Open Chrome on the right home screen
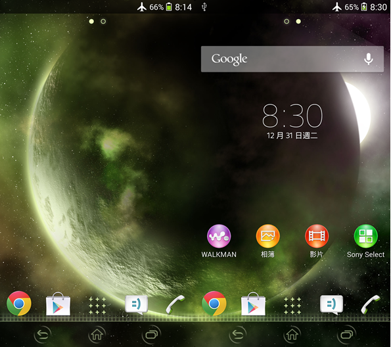 coord(214,304)
